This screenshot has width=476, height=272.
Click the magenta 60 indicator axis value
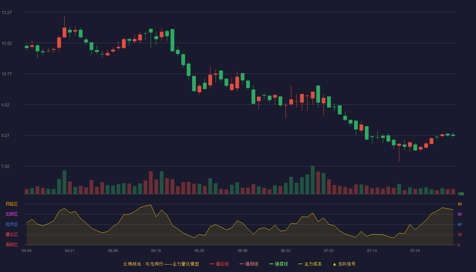coord(460,214)
